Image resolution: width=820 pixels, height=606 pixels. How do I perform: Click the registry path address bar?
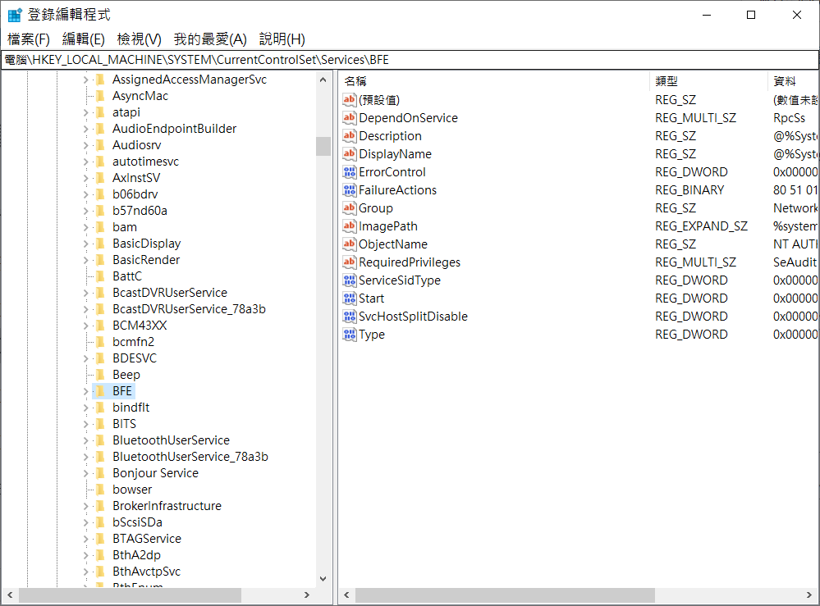tap(410, 60)
